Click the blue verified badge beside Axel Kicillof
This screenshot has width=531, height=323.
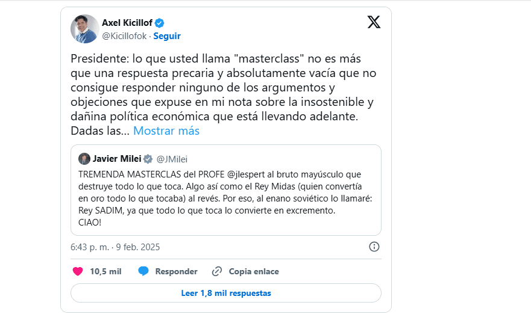pos(159,23)
